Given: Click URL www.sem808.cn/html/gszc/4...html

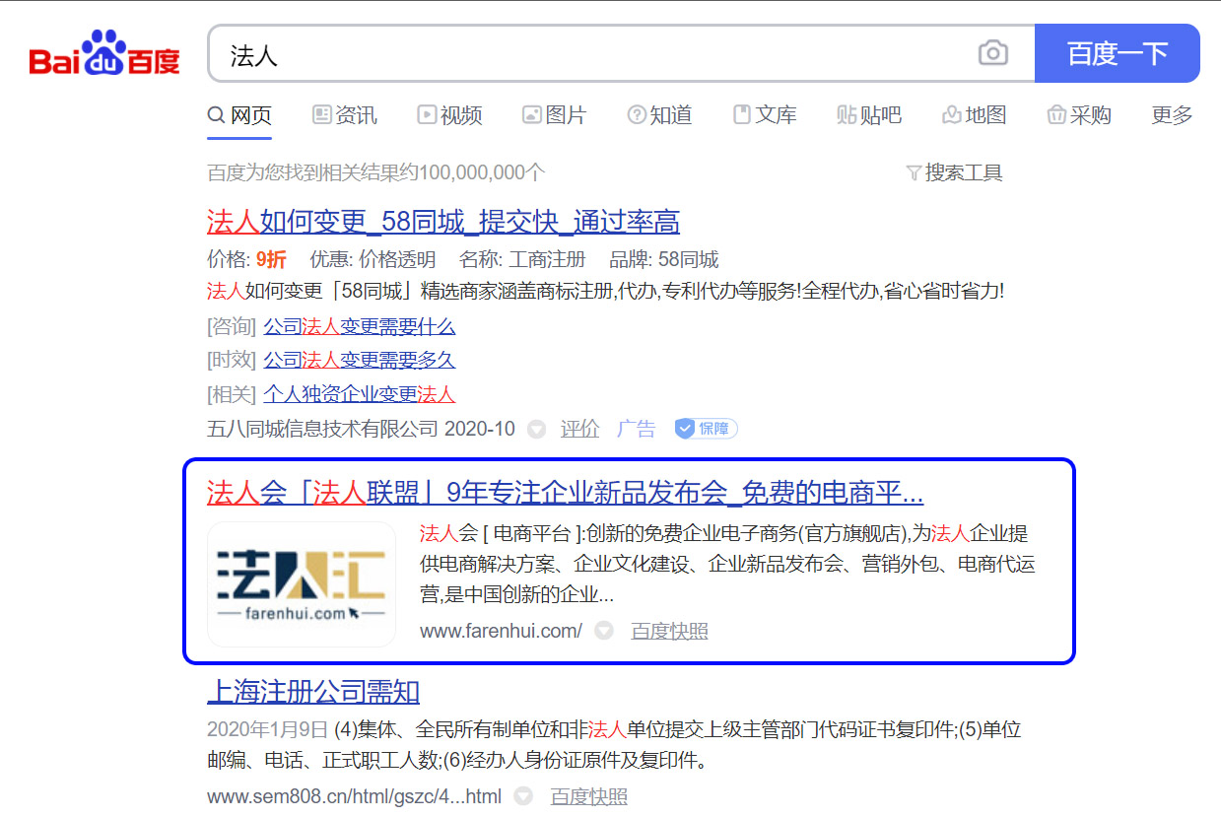Looking at the screenshot, I should pos(354,796).
